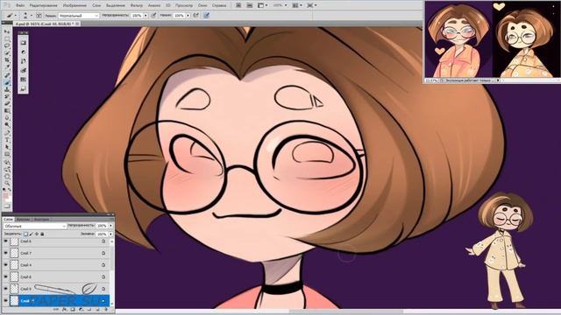
Task: Select the Zoom tool
Action: [x=7, y=183]
